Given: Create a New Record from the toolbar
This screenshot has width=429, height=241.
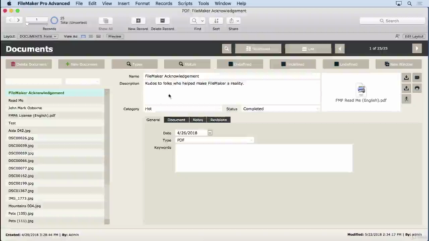Looking at the screenshot, I should coord(138,21).
